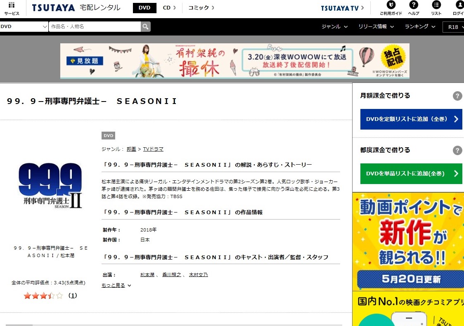Click help icon beside 都度課金で借りる
The height and width of the screenshot is (326, 464).
click(x=457, y=150)
